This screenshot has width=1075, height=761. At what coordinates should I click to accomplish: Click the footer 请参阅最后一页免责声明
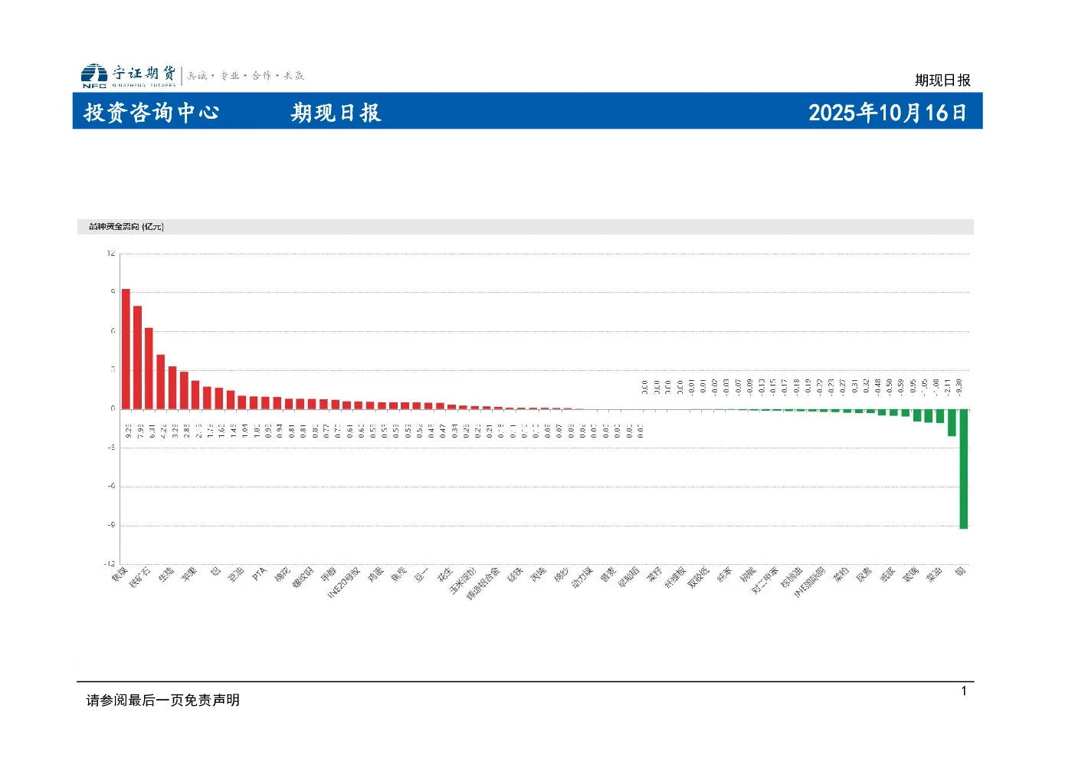click(x=163, y=700)
